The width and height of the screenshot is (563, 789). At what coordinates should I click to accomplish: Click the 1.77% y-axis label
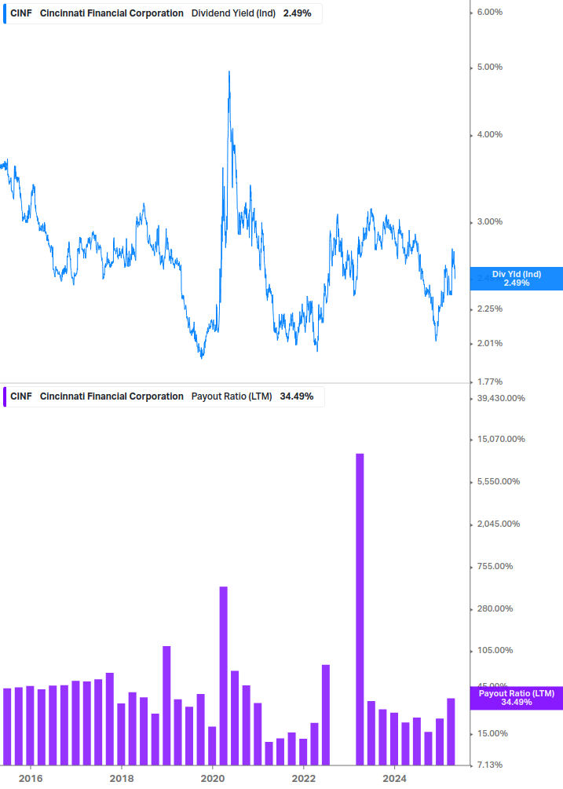(489, 382)
